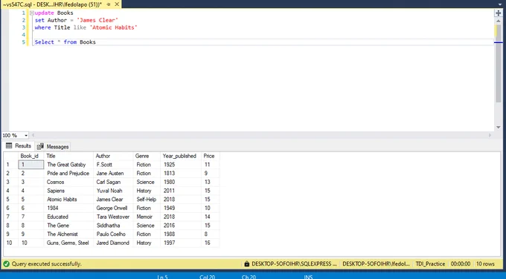Screen dimensions: 506x279
Task: Click the '10 rows' status entry
Action: point(485,264)
